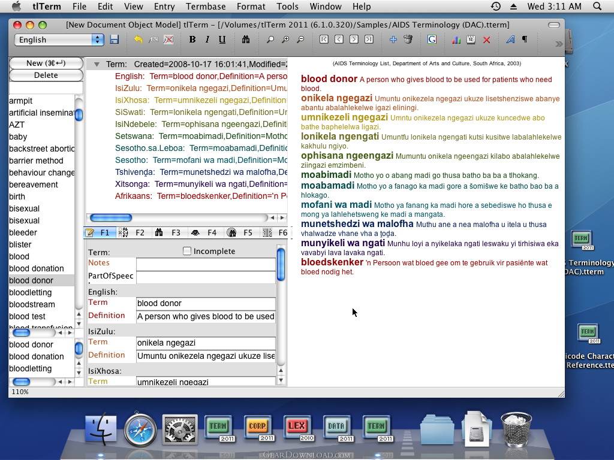Click the blue floppy disk Save icon
614x460 pixels.
115,40
